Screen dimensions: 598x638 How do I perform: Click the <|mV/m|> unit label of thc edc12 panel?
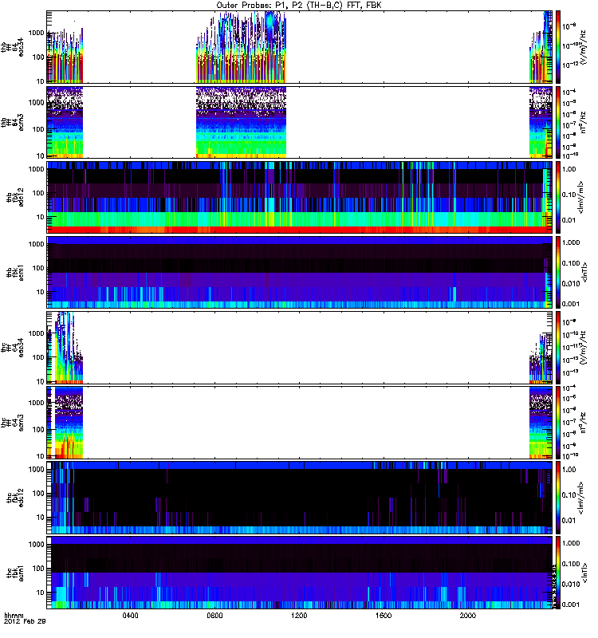tap(582, 498)
